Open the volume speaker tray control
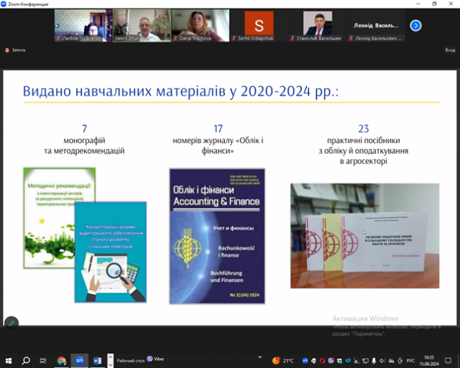 coord(382,361)
